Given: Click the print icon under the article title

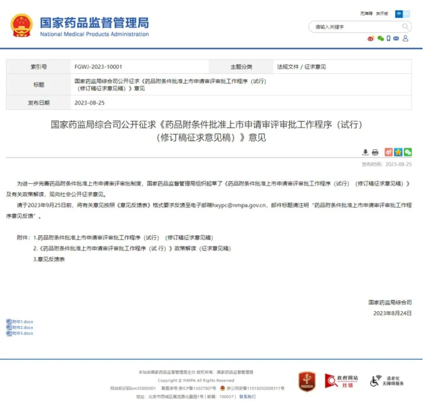Looking at the screenshot, I should pyautogui.click(x=375, y=152).
